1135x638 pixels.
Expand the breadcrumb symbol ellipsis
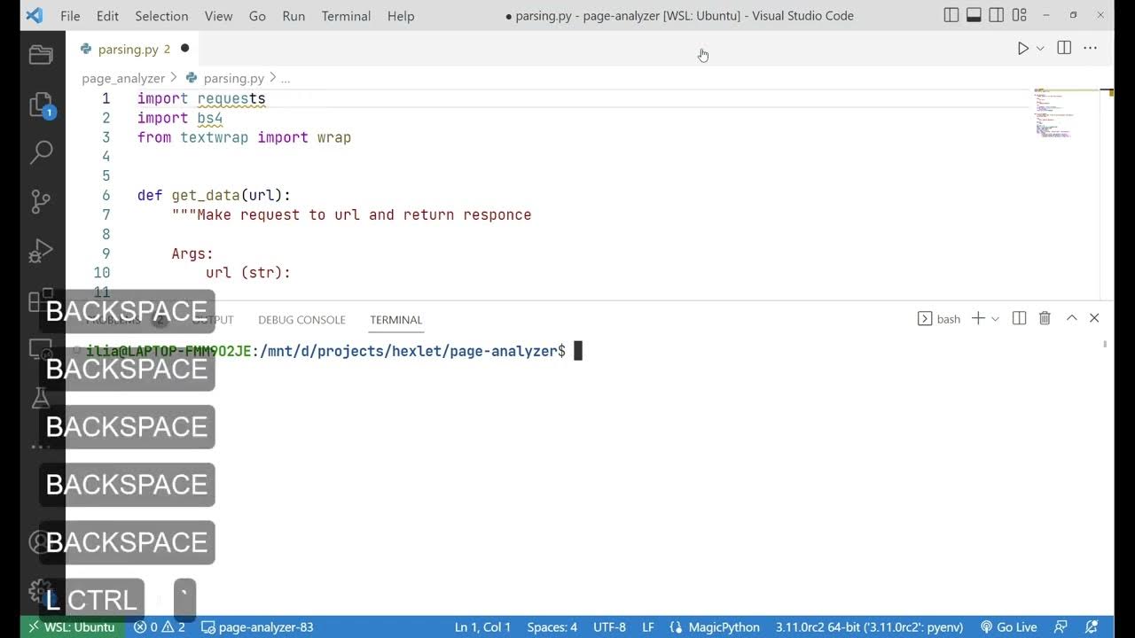coord(286,78)
